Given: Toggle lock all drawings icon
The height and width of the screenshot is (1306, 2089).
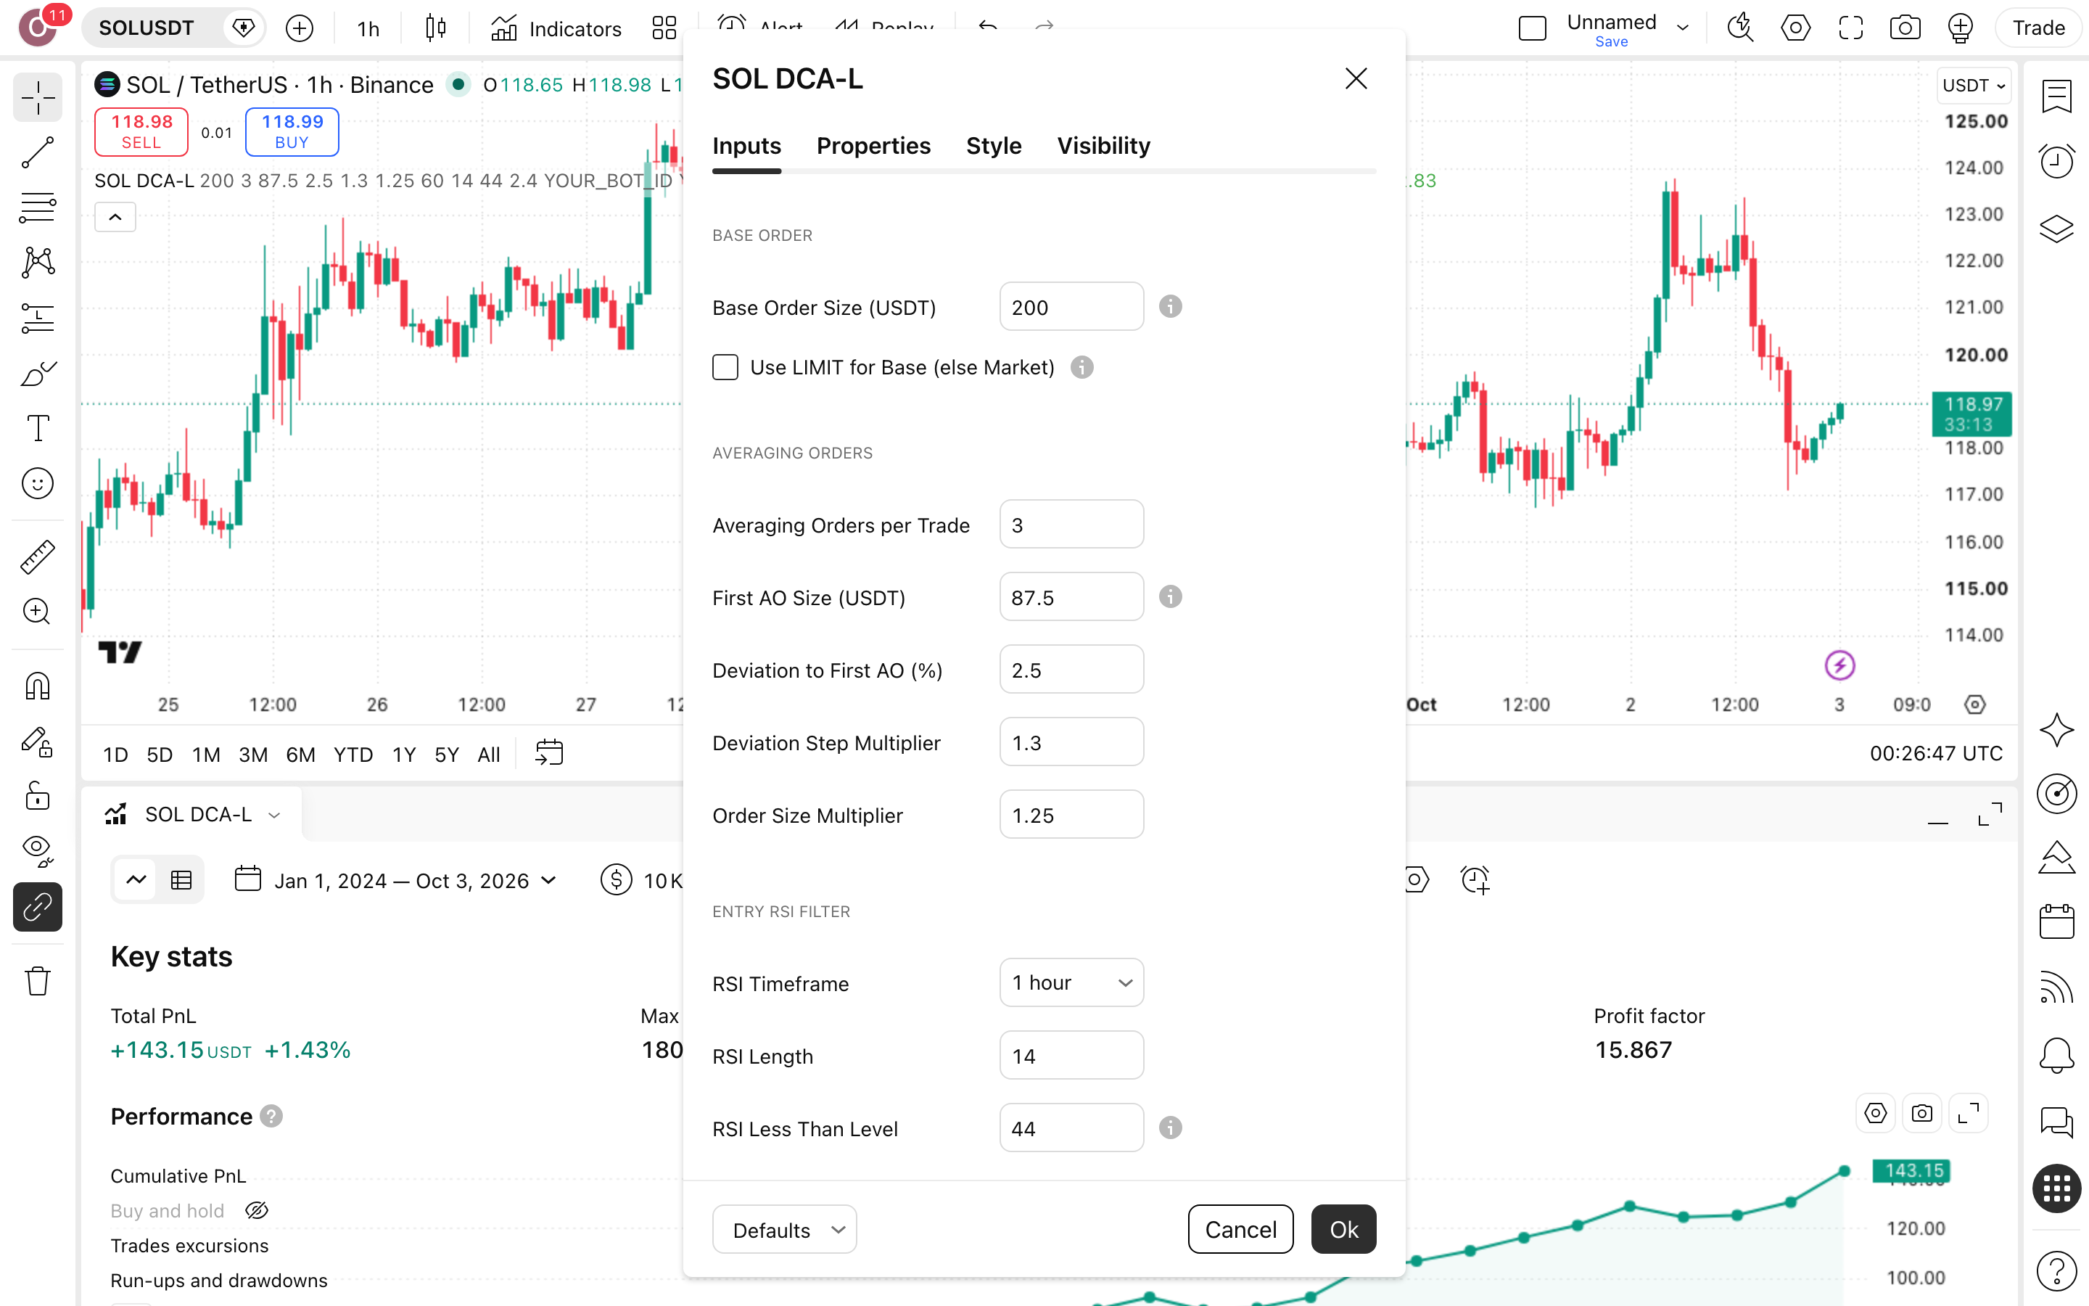Looking at the screenshot, I should coord(37,795).
